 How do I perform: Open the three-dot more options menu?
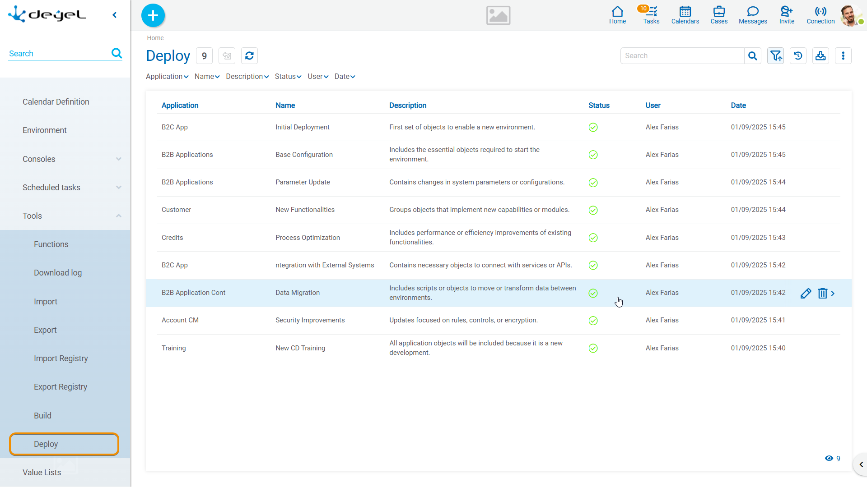click(843, 56)
